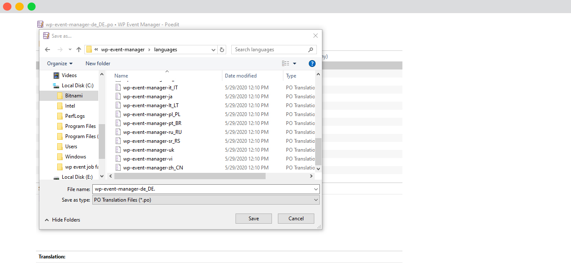Open the File name dropdown arrow
The image size is (571, 269).
point(316,189)
